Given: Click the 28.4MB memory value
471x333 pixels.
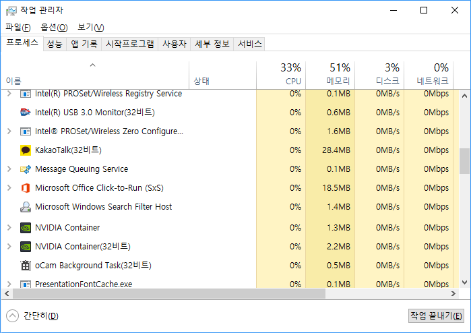Looking at the screenshot, I should 336,150.
